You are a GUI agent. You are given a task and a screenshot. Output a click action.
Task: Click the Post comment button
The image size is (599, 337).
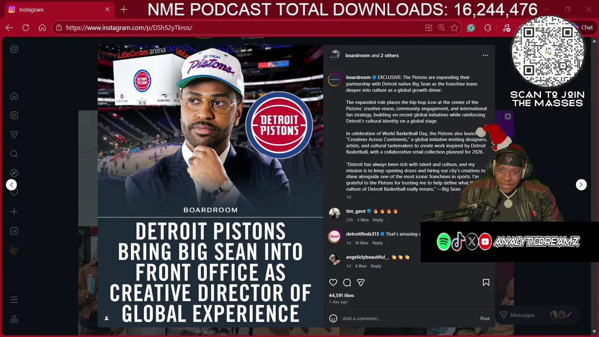click(485, 318)
